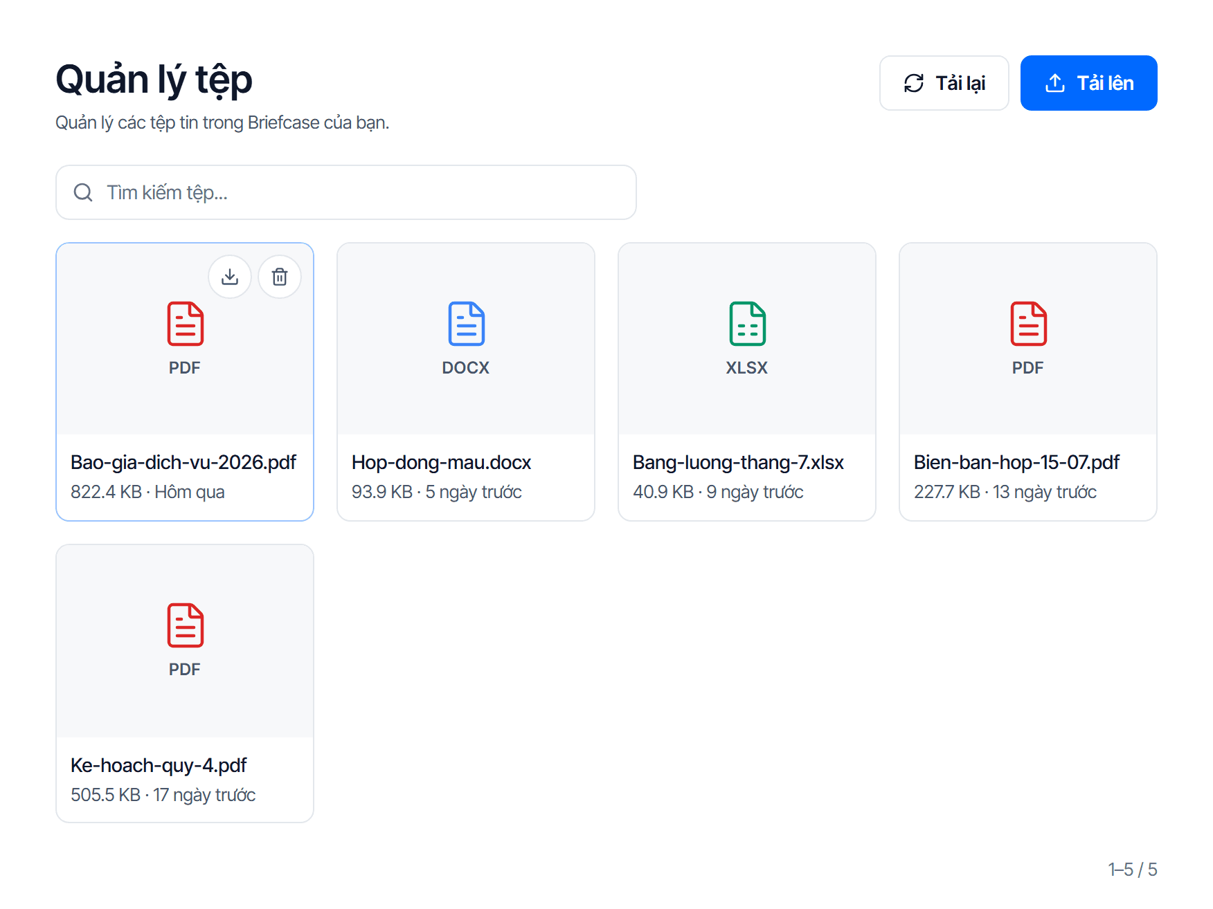The height and width of the screenshot is (909, 1213).
Task: Click the magnifier icon in search box
Action: click(83, 192)
